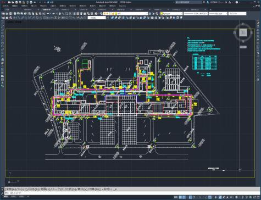This screenshot has height=200, width=261.
Task: Click command option 范围(E)
Action: 46,189
